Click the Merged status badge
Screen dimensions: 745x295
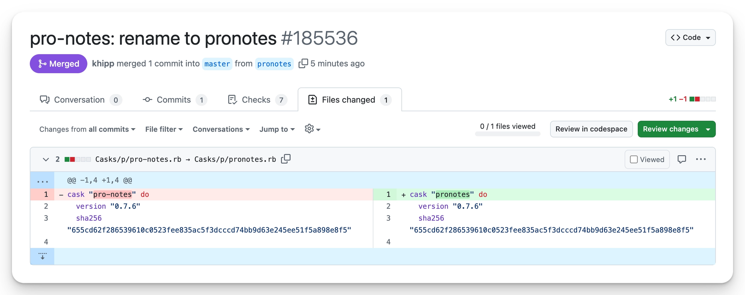58,64
